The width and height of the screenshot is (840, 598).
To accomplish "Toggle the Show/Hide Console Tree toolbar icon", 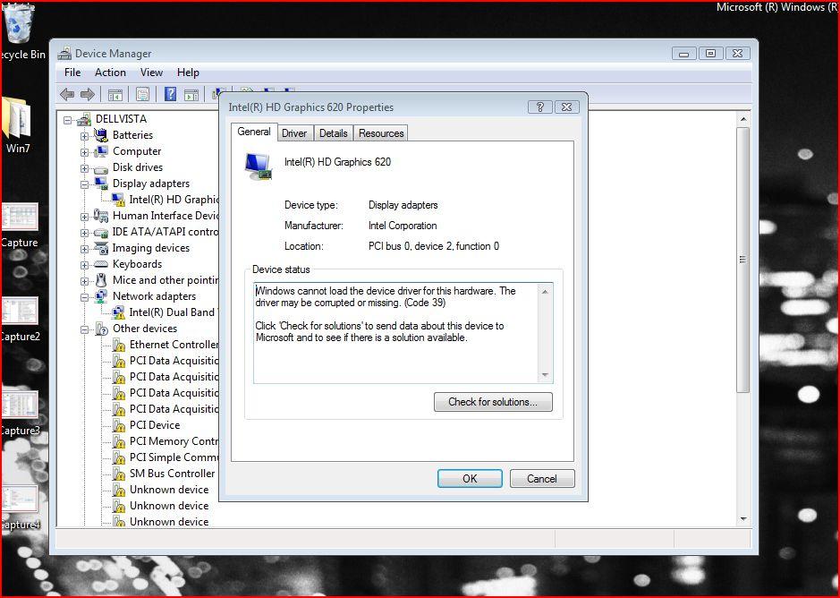I will pos(115,95).
